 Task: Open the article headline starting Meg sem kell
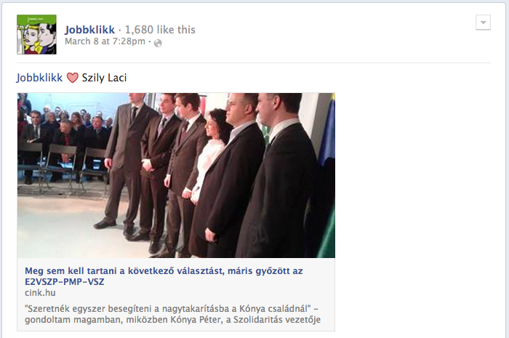point(164,276)
